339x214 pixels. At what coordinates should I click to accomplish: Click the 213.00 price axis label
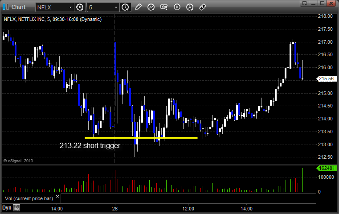[325, 144]
